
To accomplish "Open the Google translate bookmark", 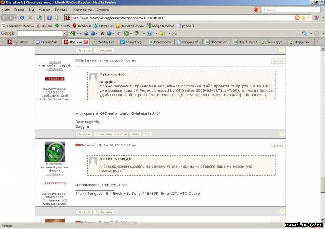I will coord(160,26).
